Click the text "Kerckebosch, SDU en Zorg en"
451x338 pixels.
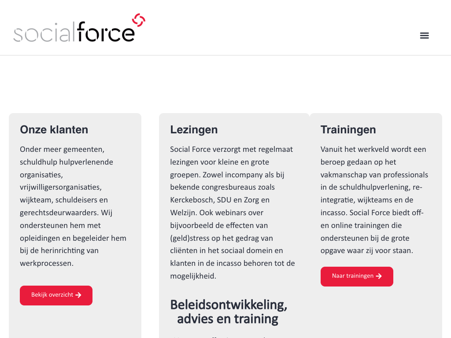[219, 200]
